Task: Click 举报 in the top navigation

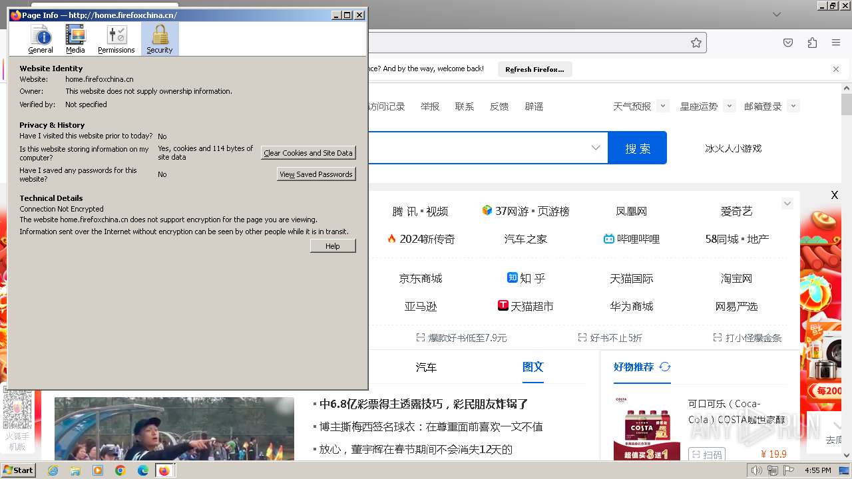Action: point(430,106)
